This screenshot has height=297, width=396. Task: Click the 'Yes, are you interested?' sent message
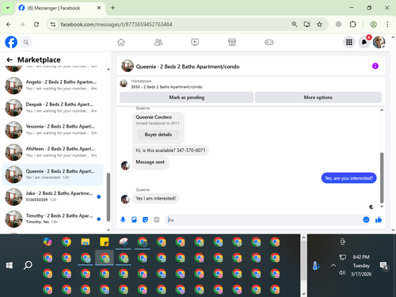pyautogui.click(x=348, y=178)
